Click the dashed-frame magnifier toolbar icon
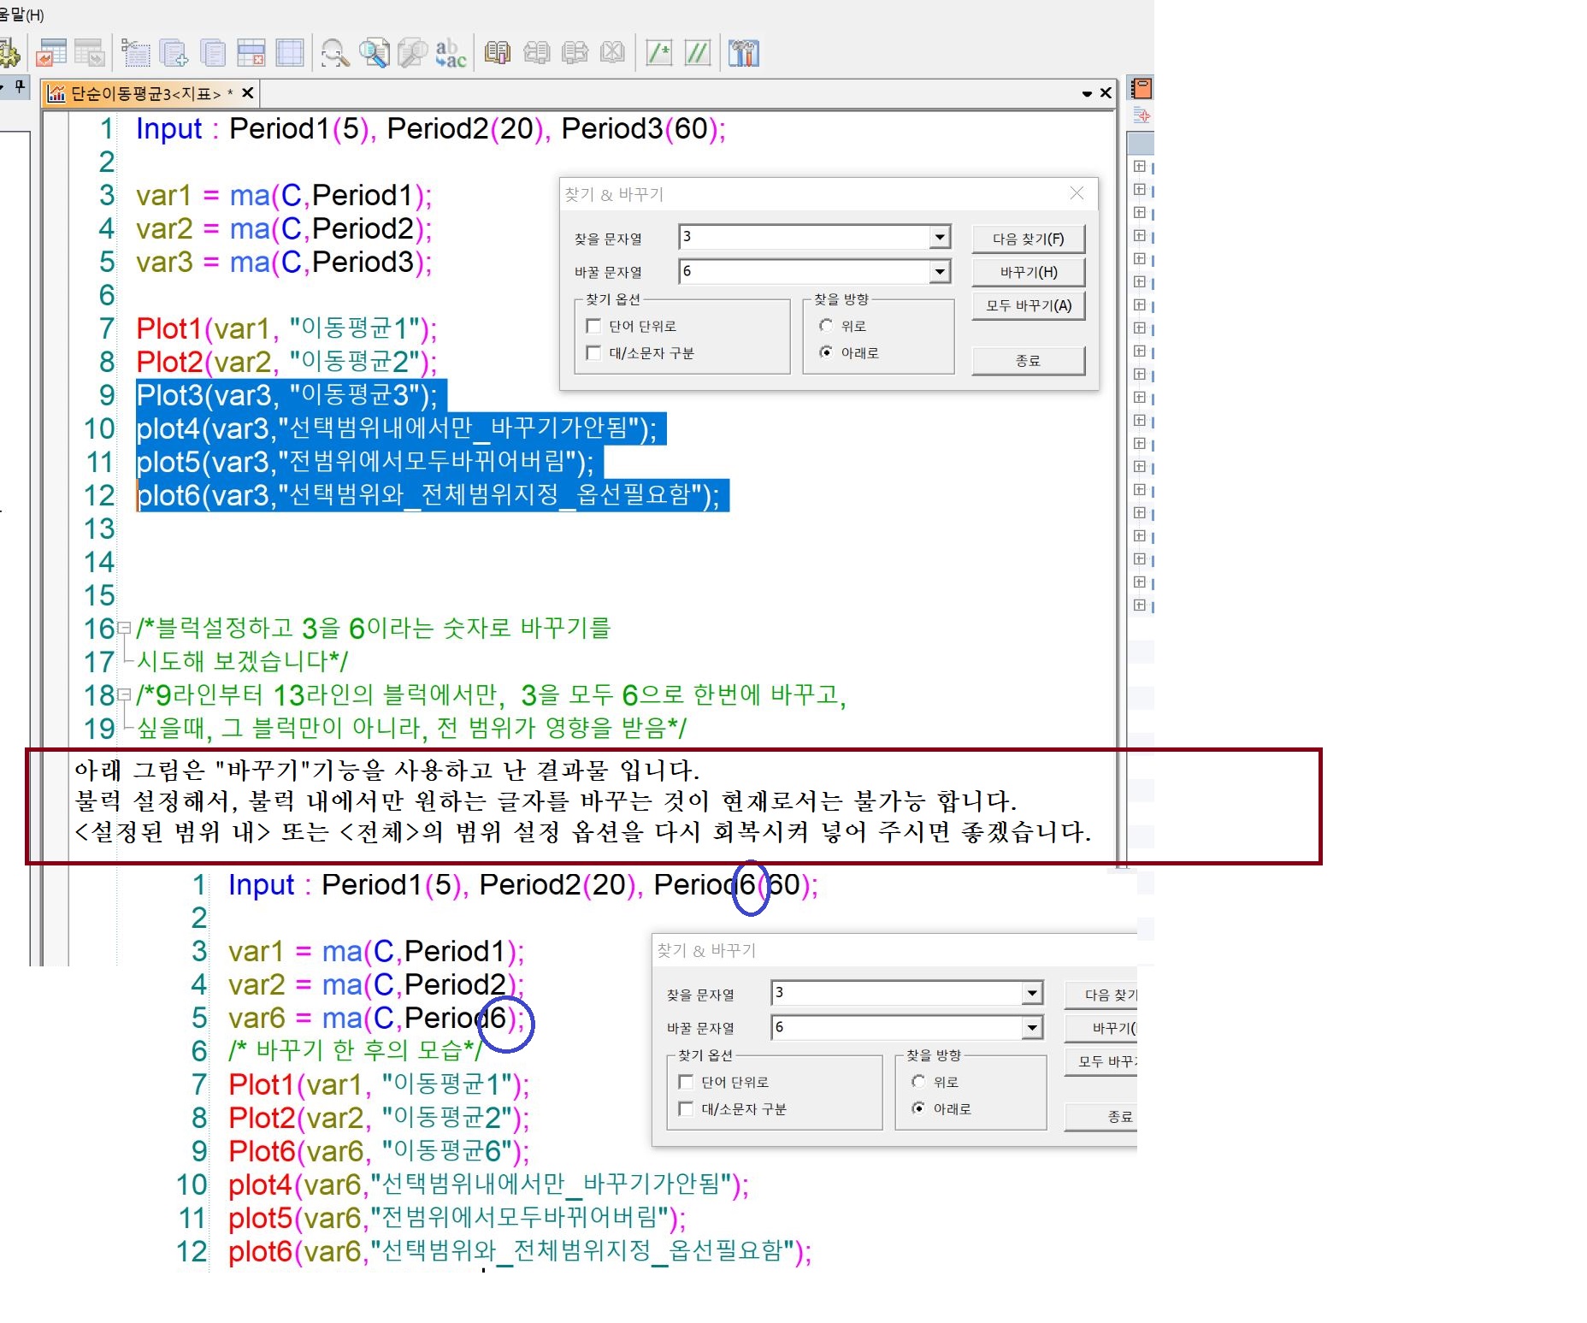1587x1323 pixels. click(334, 53)
